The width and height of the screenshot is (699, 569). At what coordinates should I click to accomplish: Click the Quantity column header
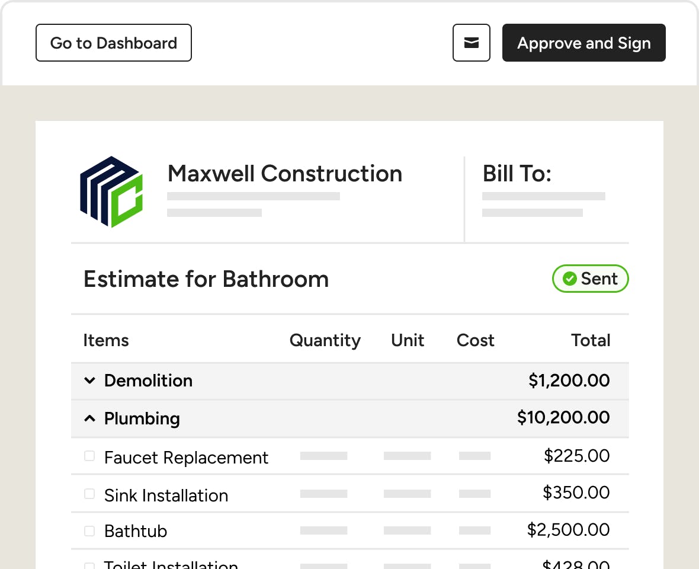[x=325, y=340]
